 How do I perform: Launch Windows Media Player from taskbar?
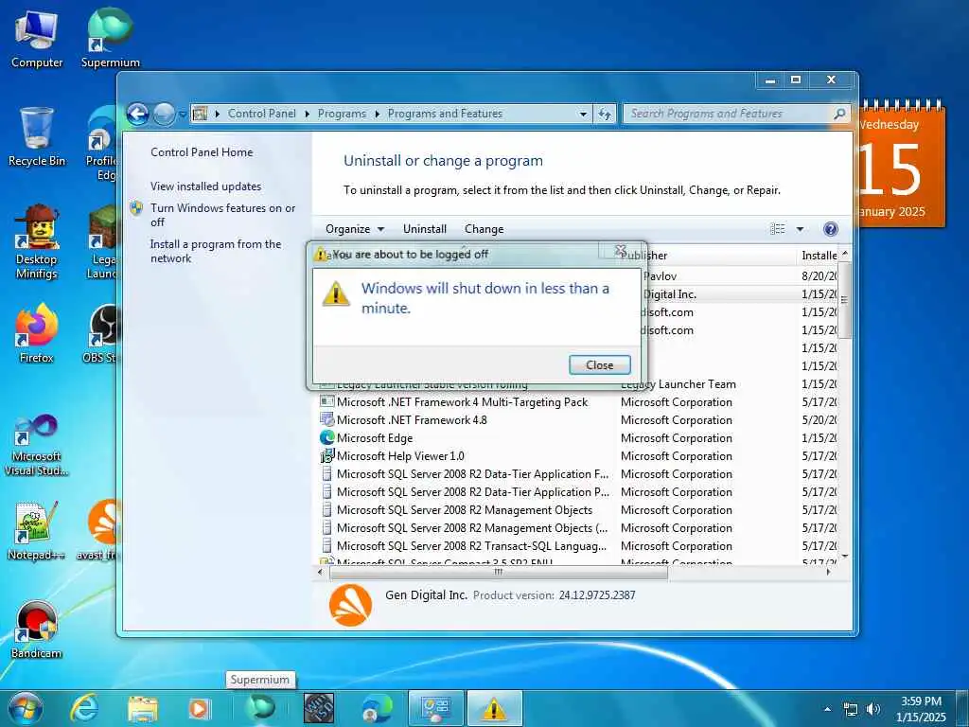(199, 708)
